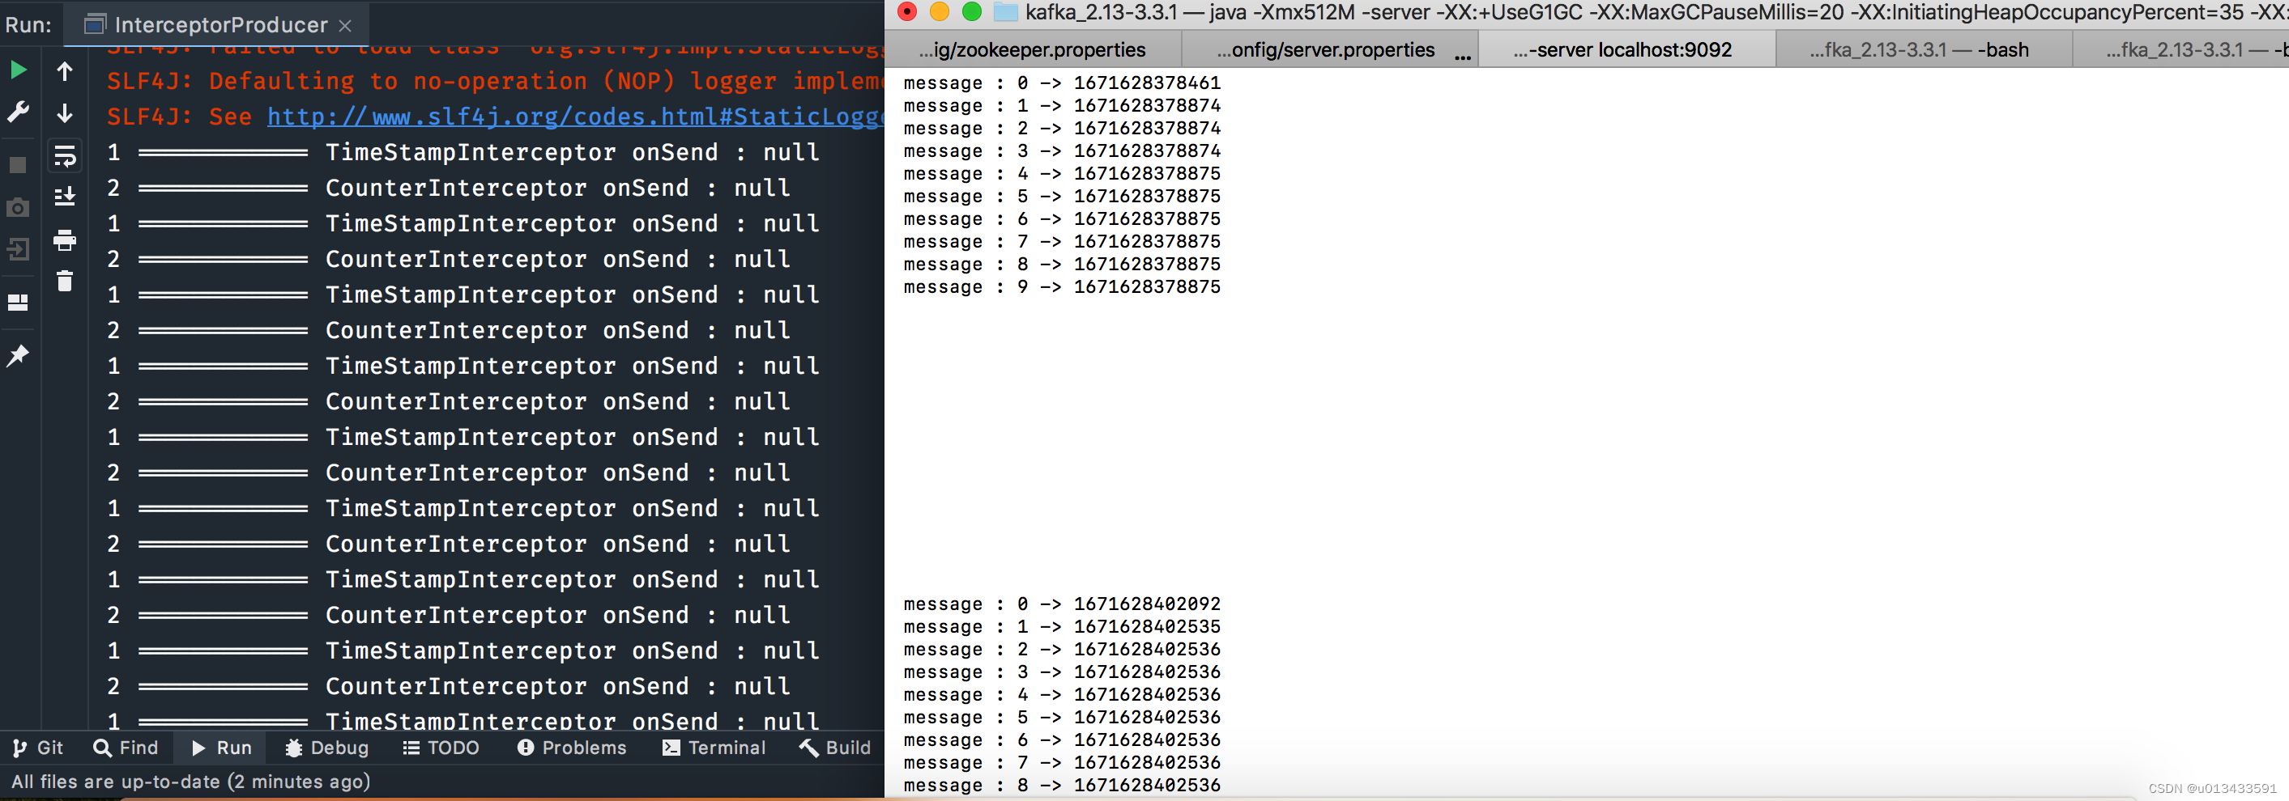Screen dimensions: 2289x801
Task: Open the Run tool window button
Action: coord(222,748)
